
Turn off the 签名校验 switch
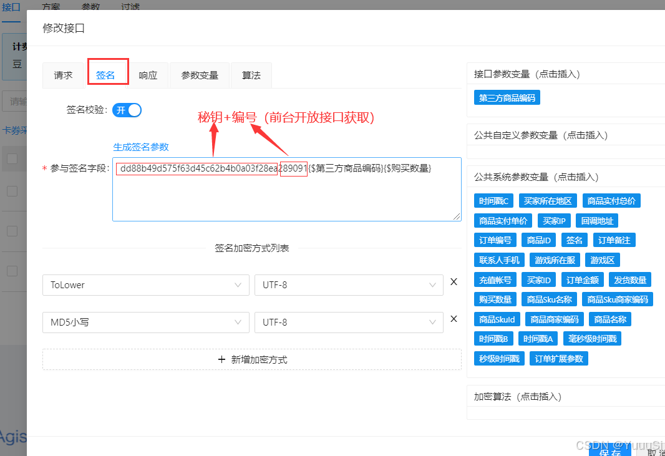click(x=127, y=110)
